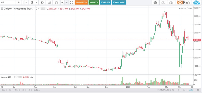Open the TEARSHEET button
The width and height of the screenshot is (202, 93).
click(x=105, y=3)
